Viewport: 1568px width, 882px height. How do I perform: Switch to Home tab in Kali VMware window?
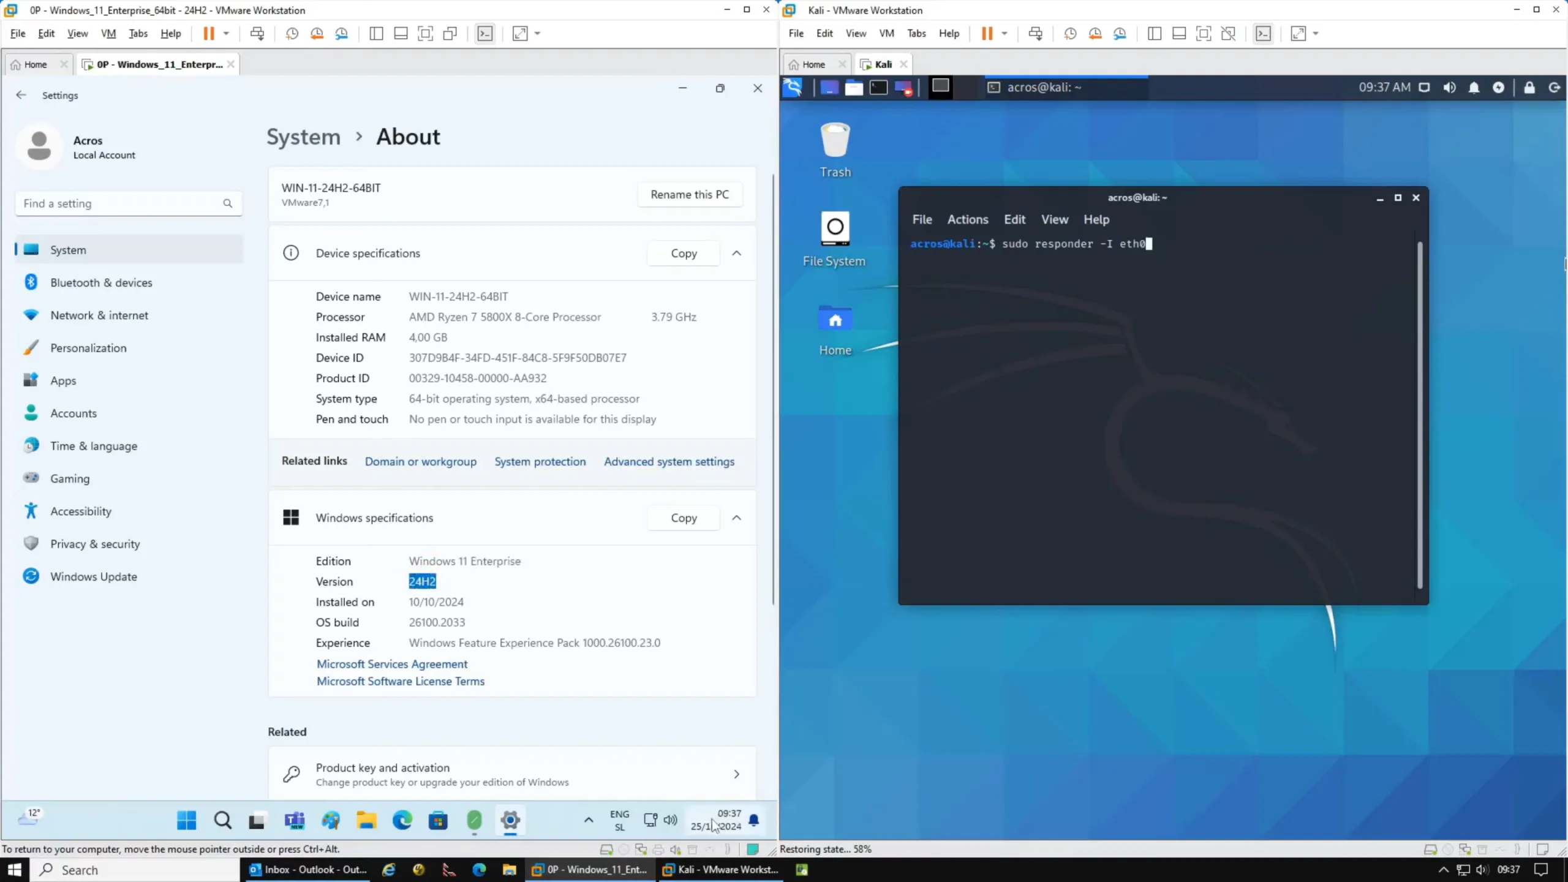[x=813, y=64]
